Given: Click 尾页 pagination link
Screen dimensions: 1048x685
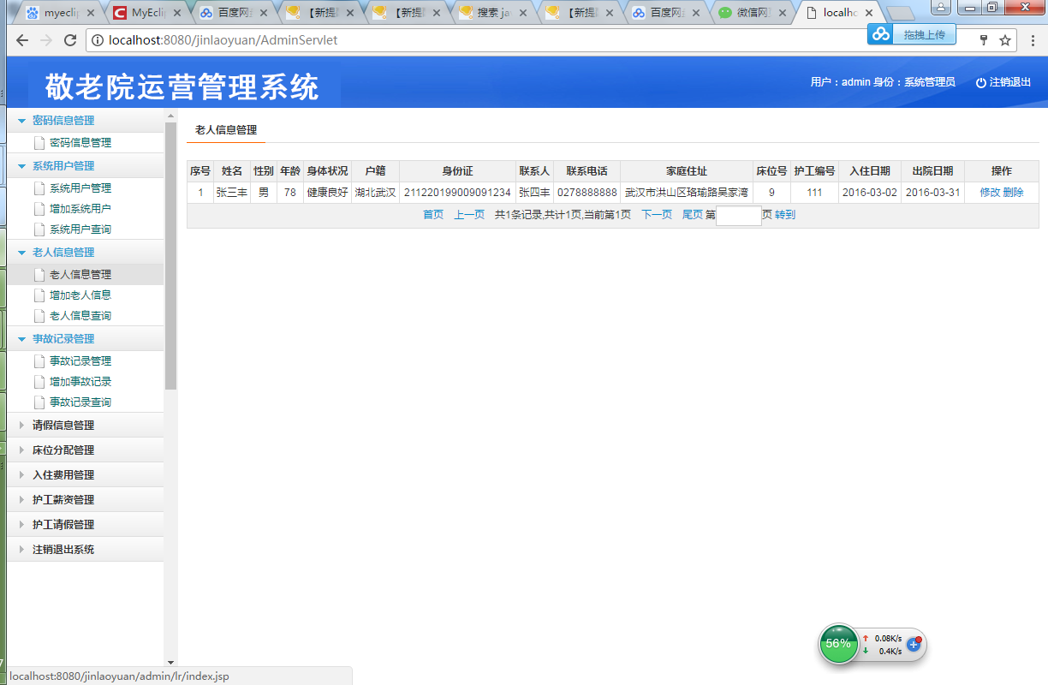Looking at the screenshot, I should click(692, 215).
